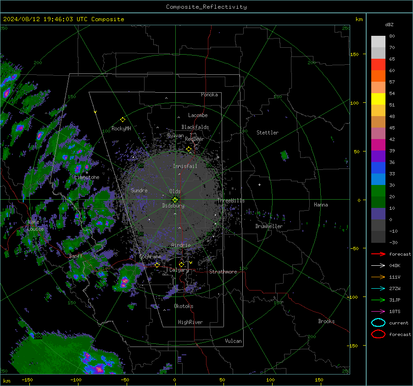Click the 18TS legend text

tap(395, 311)
